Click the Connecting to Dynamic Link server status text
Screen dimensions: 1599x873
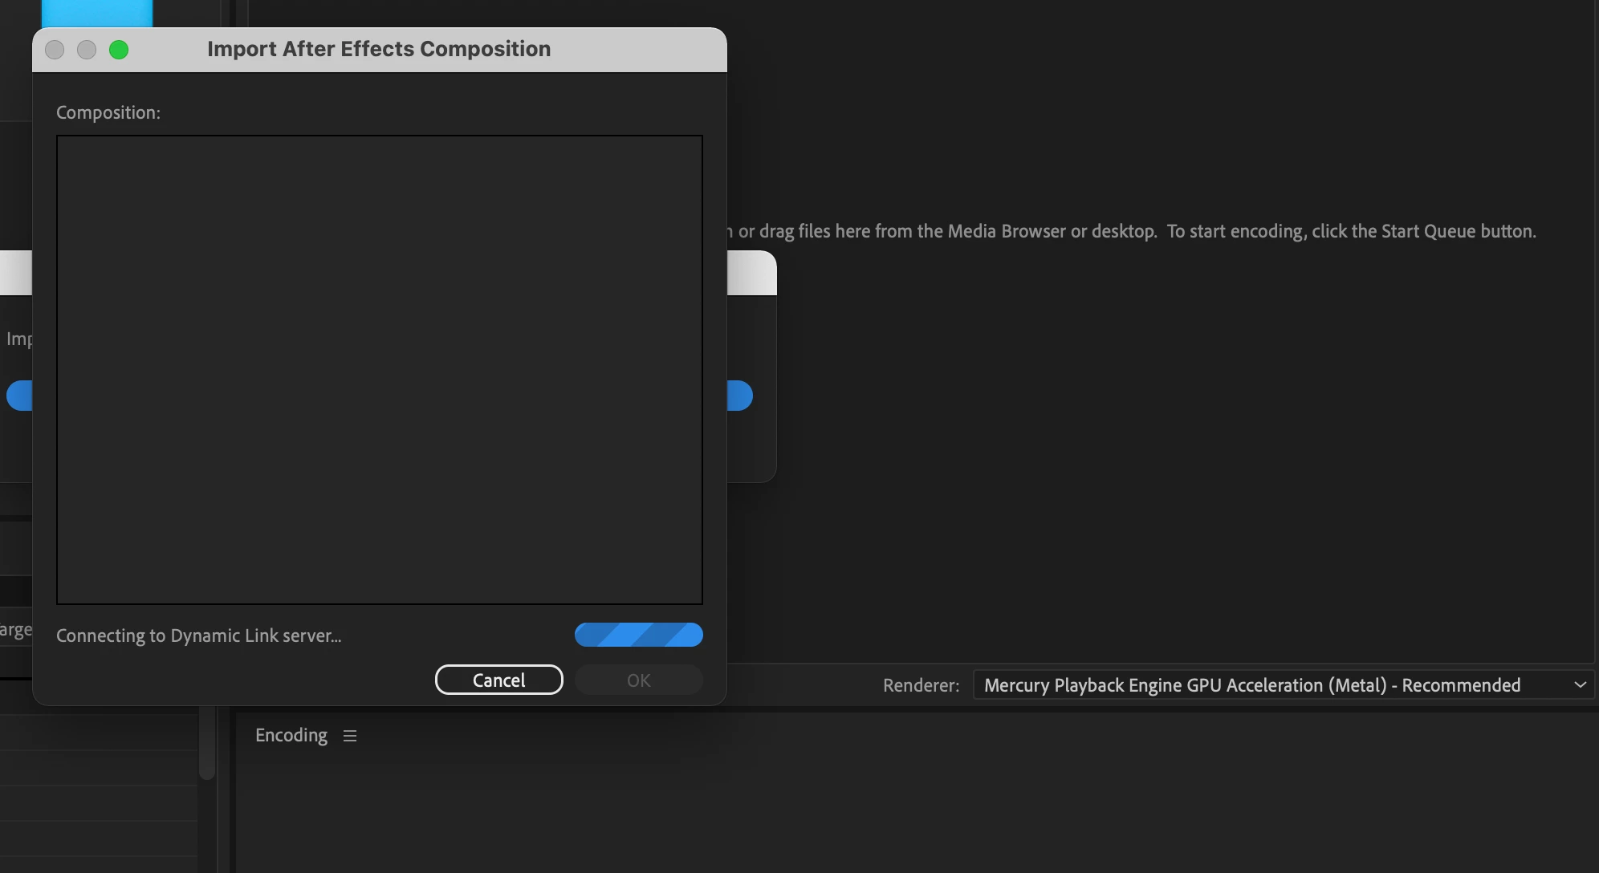pos(198,635)
